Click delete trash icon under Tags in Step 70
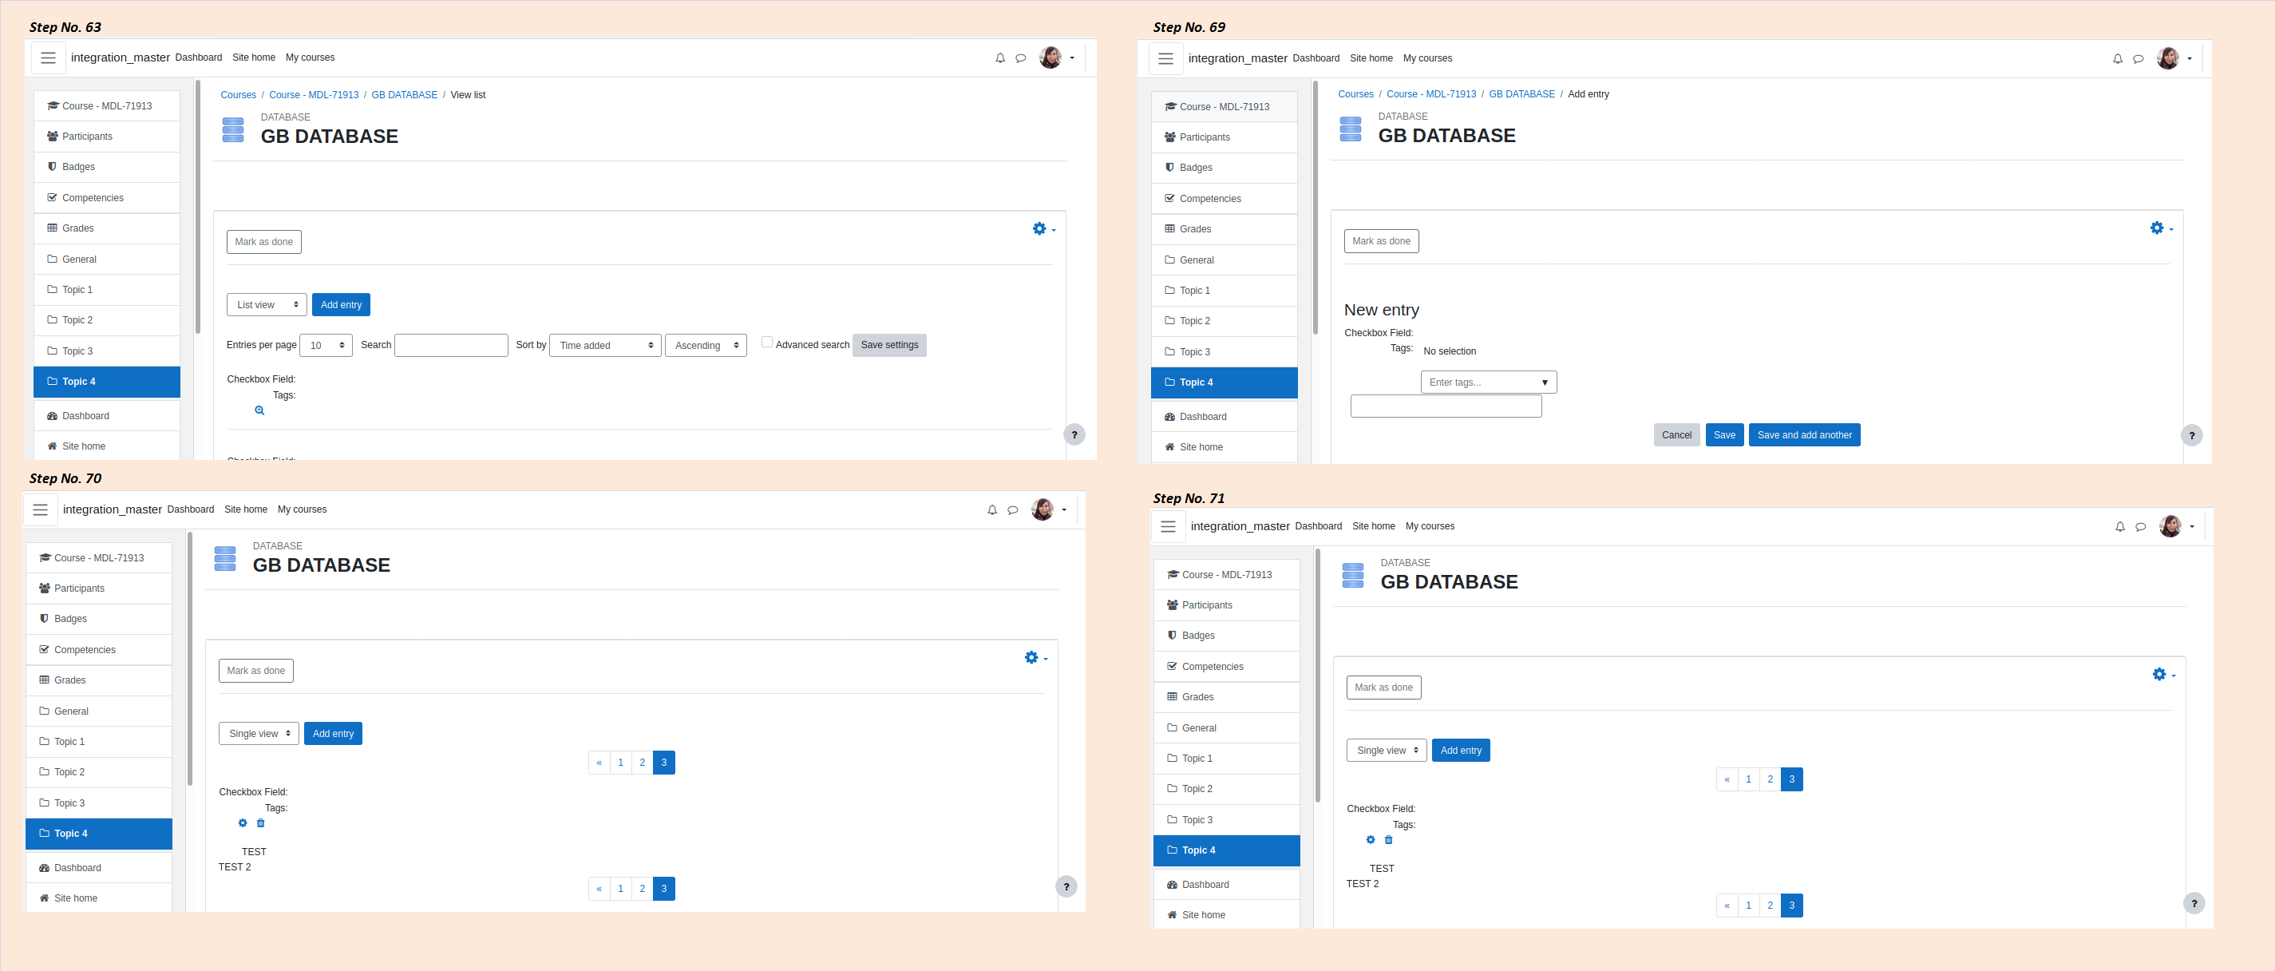2275x971 pixels. [x=260, y=823]
